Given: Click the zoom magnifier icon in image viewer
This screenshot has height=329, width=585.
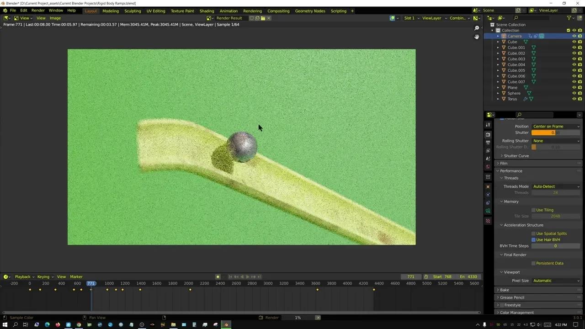Looking at the screenshot, I should coord(477,28).
